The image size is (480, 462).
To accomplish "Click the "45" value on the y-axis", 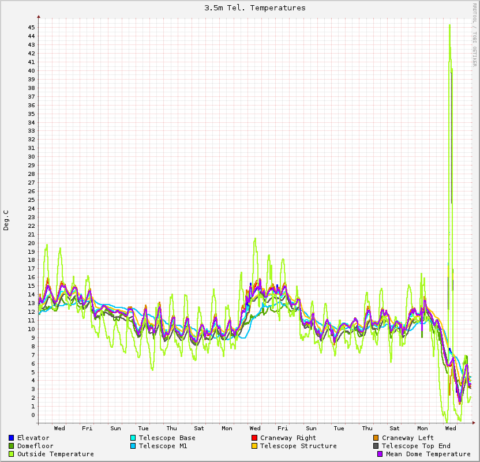I will tap(32, 27).
